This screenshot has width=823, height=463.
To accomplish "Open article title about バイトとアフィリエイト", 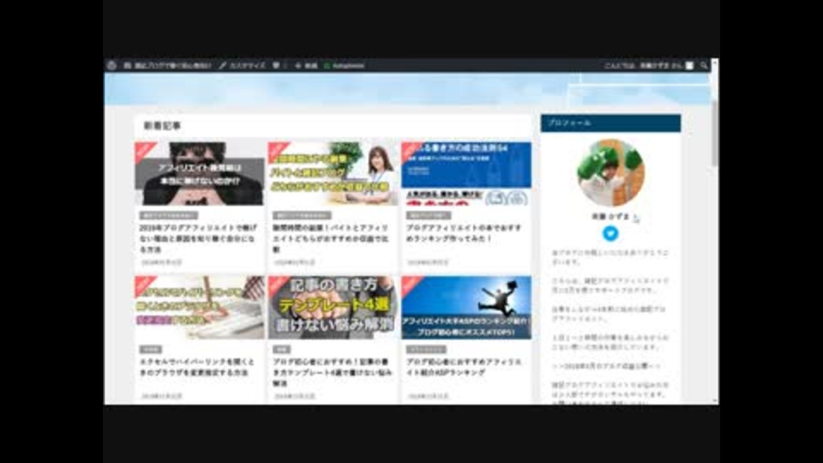I will click(331, 239).
